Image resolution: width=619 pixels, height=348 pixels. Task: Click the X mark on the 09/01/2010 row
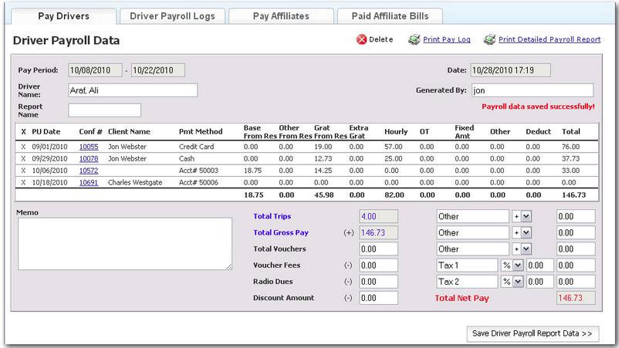coord(23,146)
